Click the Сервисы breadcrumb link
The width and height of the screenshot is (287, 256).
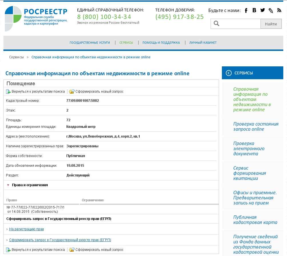point(17,57)
